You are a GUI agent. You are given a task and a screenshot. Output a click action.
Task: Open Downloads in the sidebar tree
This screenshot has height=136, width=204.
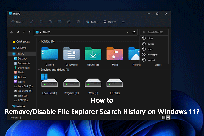tap(22, 68)
